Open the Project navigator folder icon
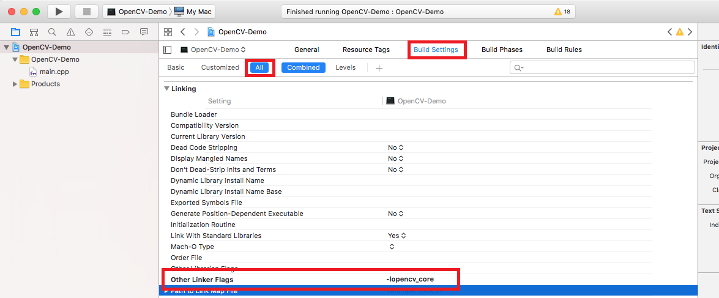 [15, 32]
